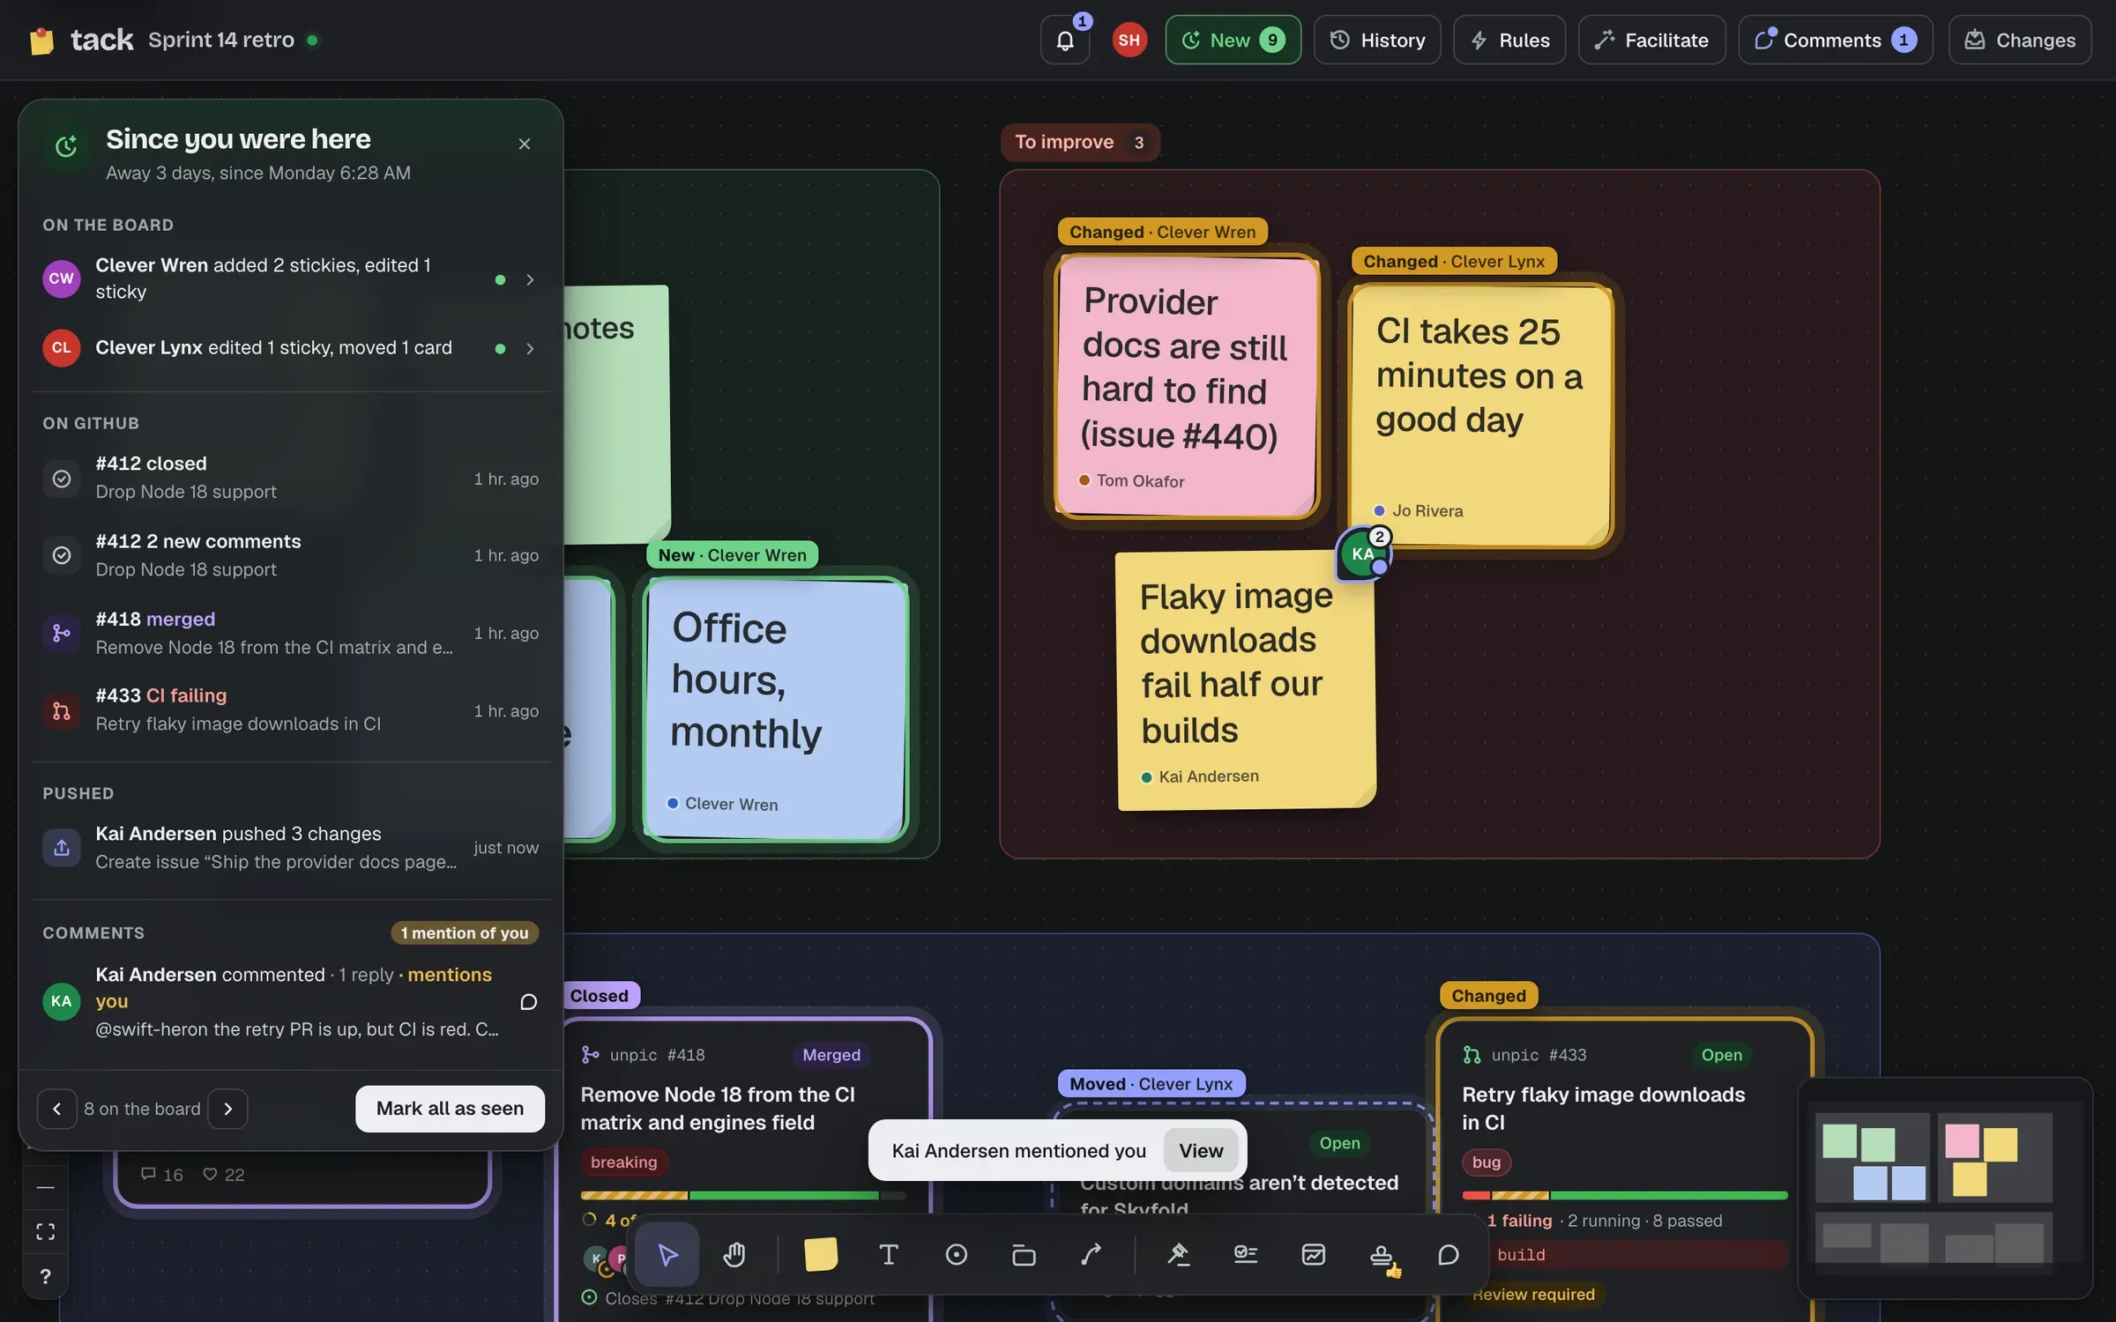Open the #412 2 new comments entry

pyautogui.click(x=291, y=555)
